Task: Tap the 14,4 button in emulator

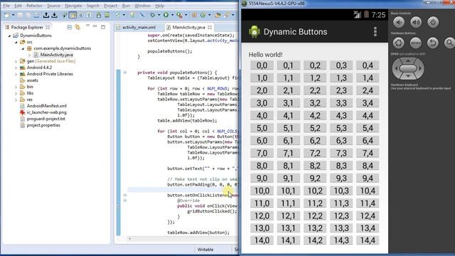Action: coord(368,240)
